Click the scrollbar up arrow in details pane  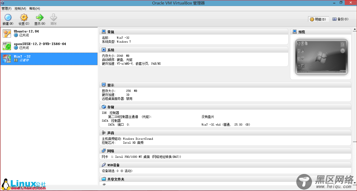click(x=355, y=29)
